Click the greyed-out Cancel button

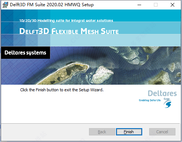click(x=162, y=132)
